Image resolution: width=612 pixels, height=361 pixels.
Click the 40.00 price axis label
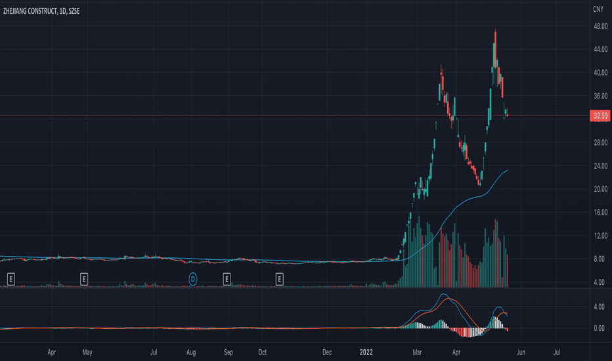point(600,73)
